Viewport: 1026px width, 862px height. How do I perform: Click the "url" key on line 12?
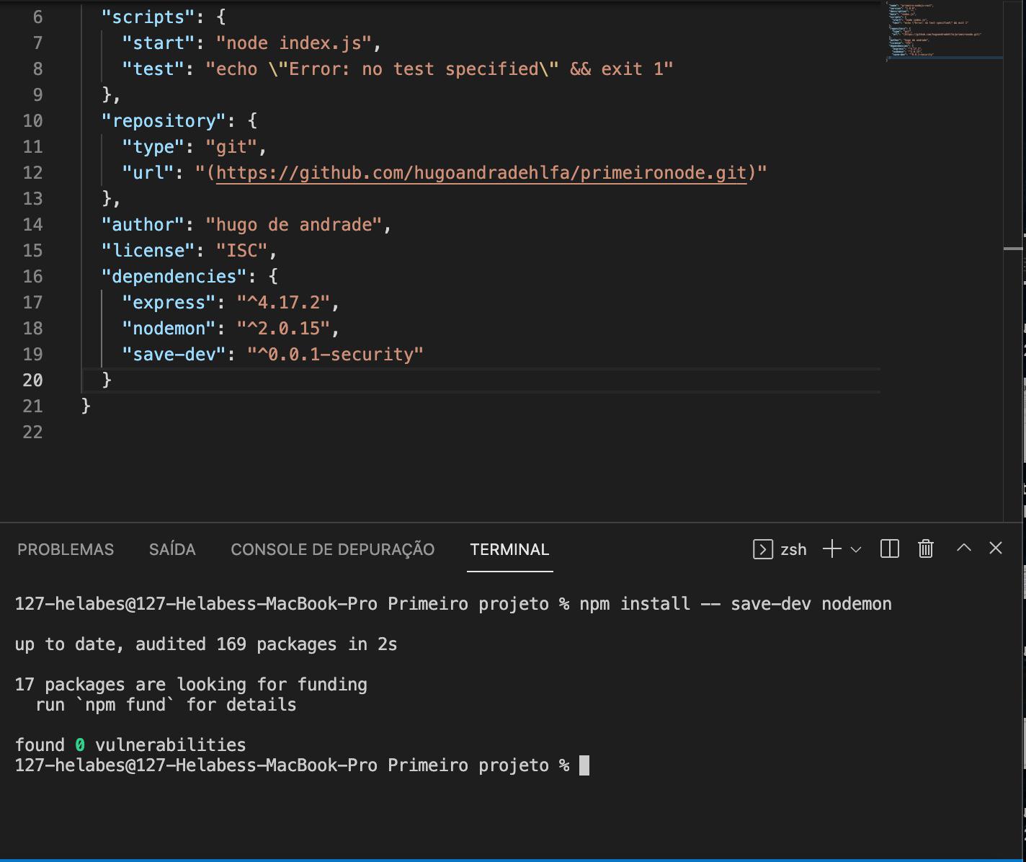tap(148, 173)
